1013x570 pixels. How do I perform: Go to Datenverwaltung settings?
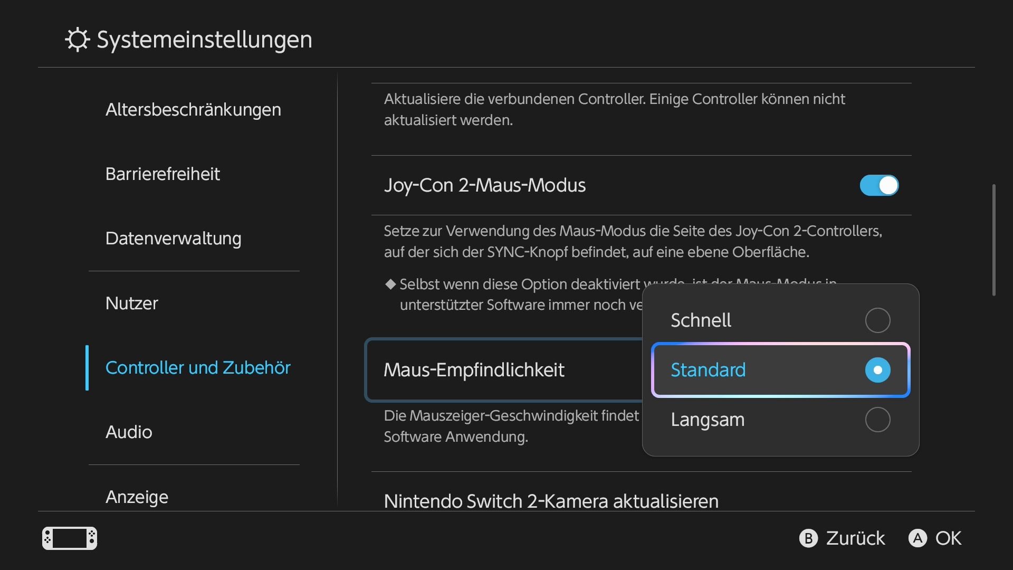(173, 239)
